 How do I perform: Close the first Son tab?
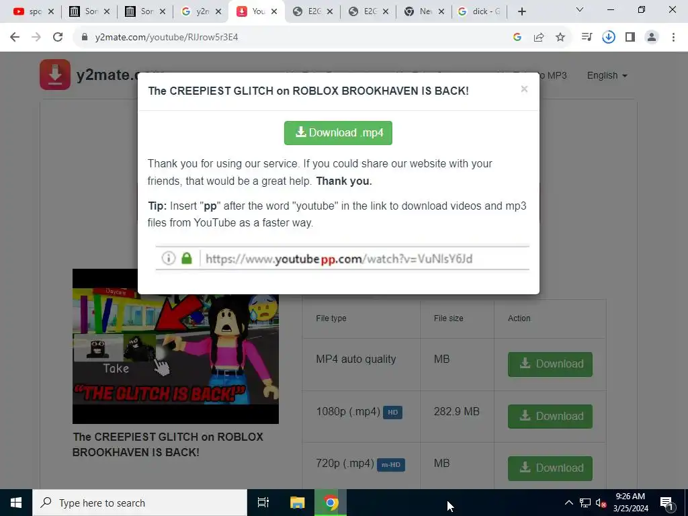coord(107,12)
